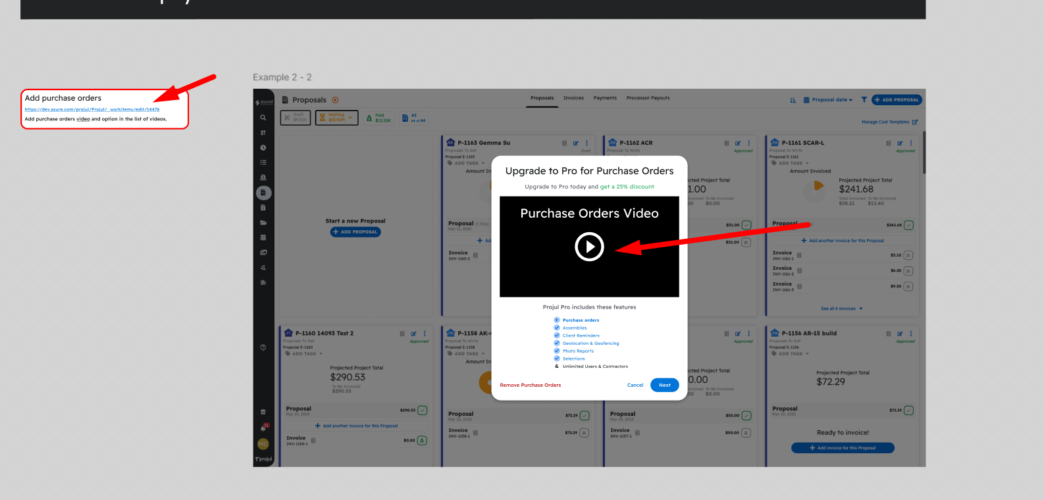Open three-dot menu on P-1161 SCAR-L
The height and width of the screenshot is (500, 1044).
point(911,143)
